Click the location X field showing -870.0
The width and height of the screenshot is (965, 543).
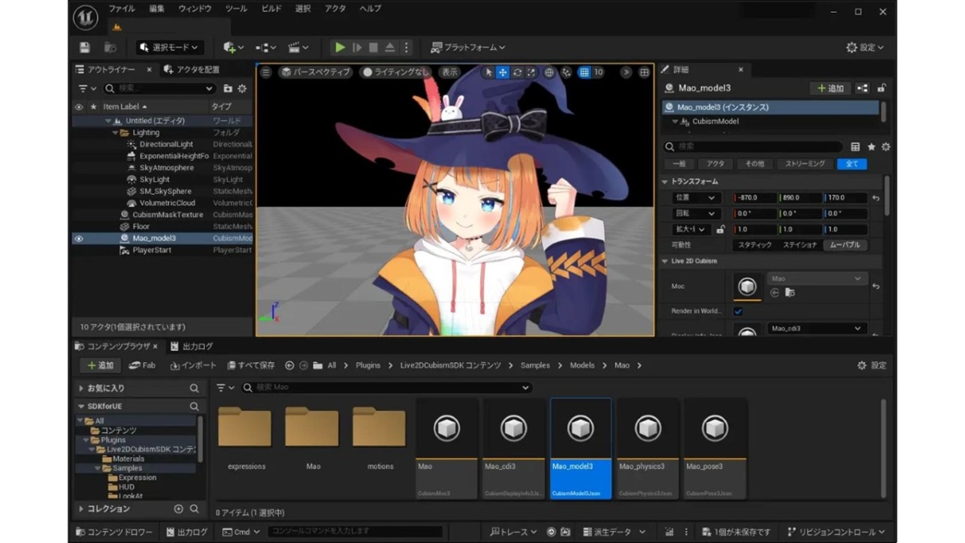pyautogui.click(x=754, y=198)
